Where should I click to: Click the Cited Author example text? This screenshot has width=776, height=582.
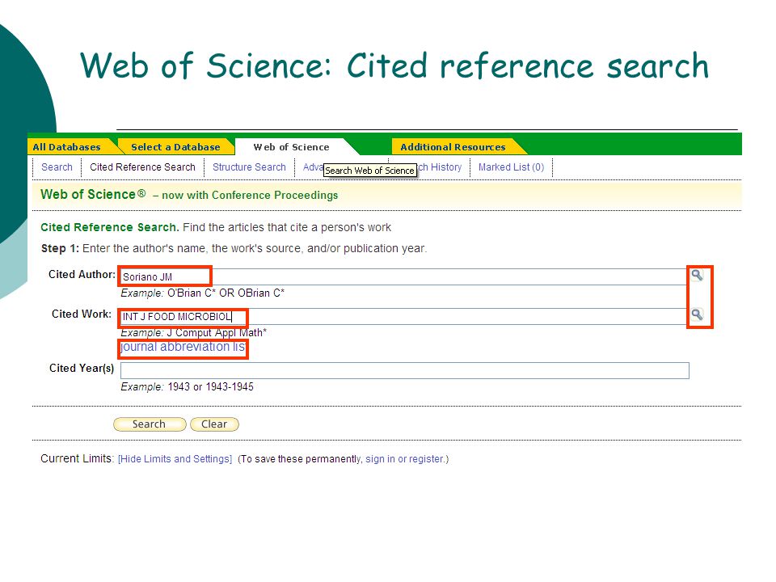[x=202, y=293]
